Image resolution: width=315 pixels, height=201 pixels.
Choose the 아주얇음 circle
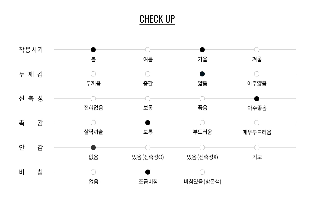[x=256, y=74]
